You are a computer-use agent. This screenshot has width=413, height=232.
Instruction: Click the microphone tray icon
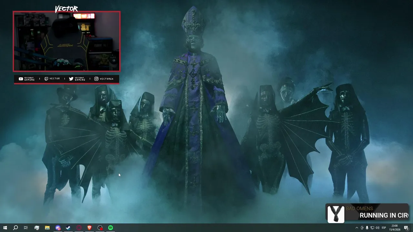click(x=367, y=228)
